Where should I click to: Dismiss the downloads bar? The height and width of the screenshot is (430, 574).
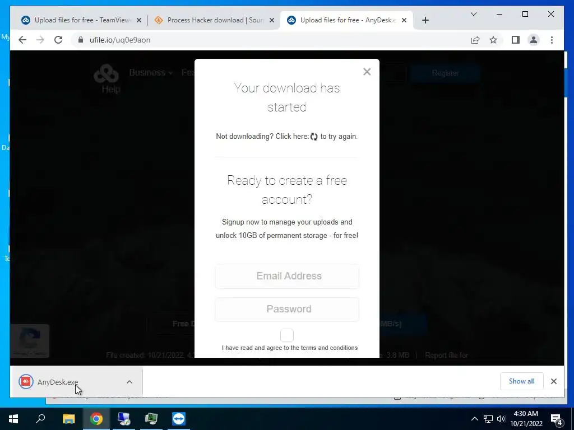tap(553, 381)
